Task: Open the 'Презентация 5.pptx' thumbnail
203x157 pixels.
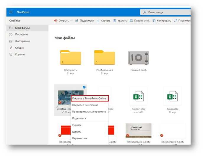Action: tap(173, 130)
